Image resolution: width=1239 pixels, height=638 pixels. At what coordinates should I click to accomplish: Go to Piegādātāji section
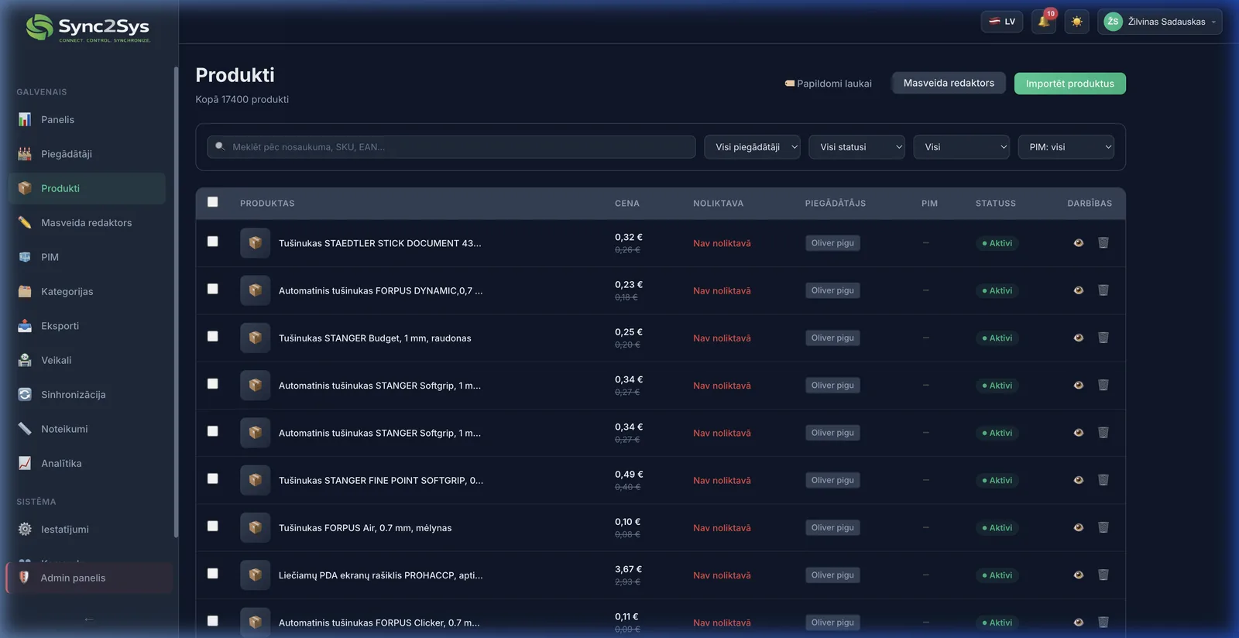[x=87, y=154]
